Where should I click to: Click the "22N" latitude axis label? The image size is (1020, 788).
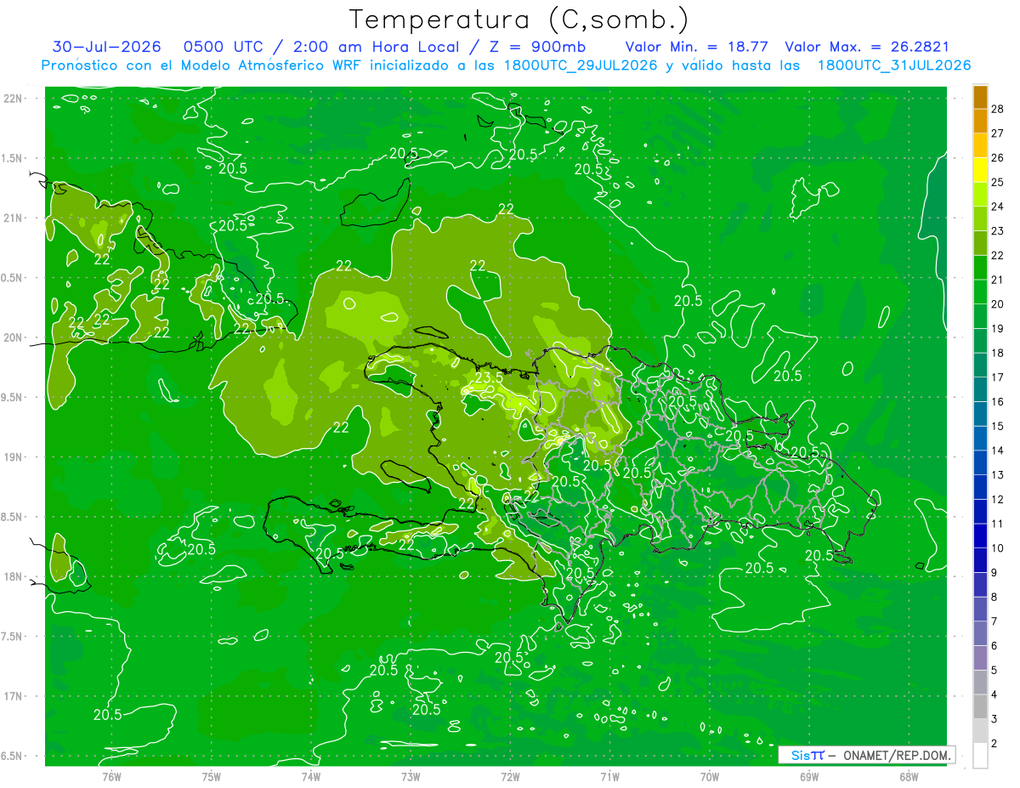[x=14, y=98]
